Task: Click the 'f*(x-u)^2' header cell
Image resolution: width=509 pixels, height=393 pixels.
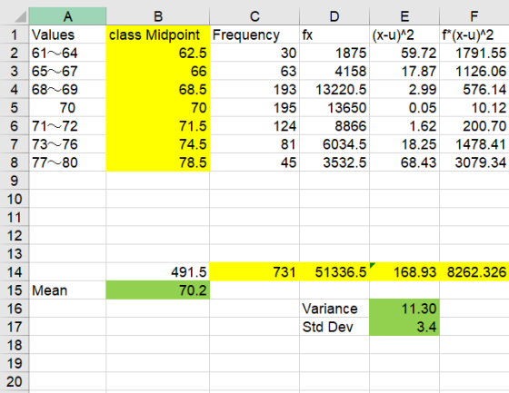Action: [474, 34]
